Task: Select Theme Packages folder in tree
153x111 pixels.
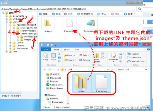Action: point(28,34)
